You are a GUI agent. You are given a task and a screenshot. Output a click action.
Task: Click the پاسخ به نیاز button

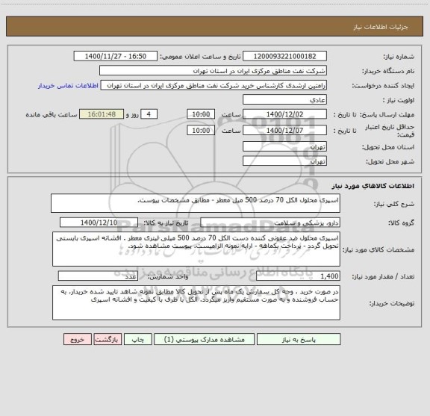coord(299,339)
